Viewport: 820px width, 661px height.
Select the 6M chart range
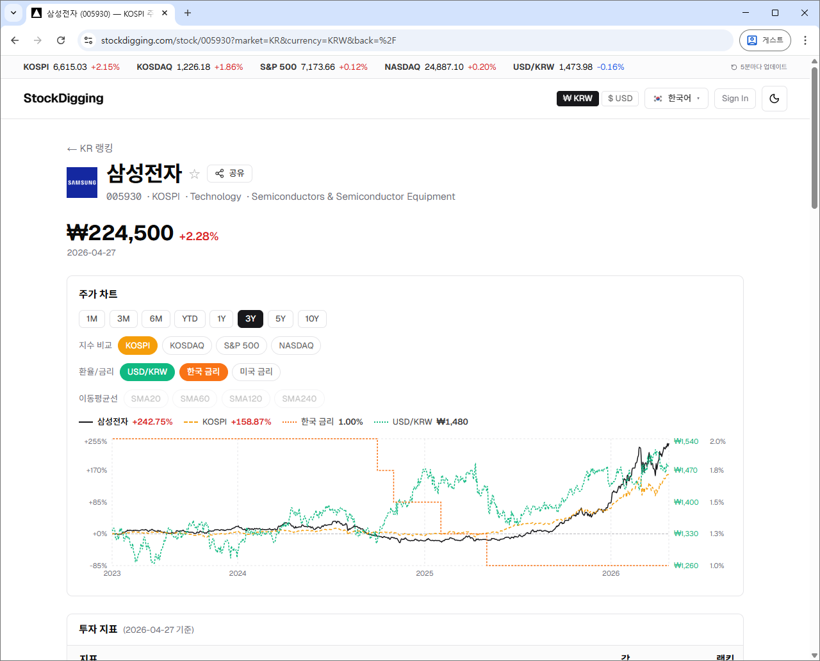(156, 319)
